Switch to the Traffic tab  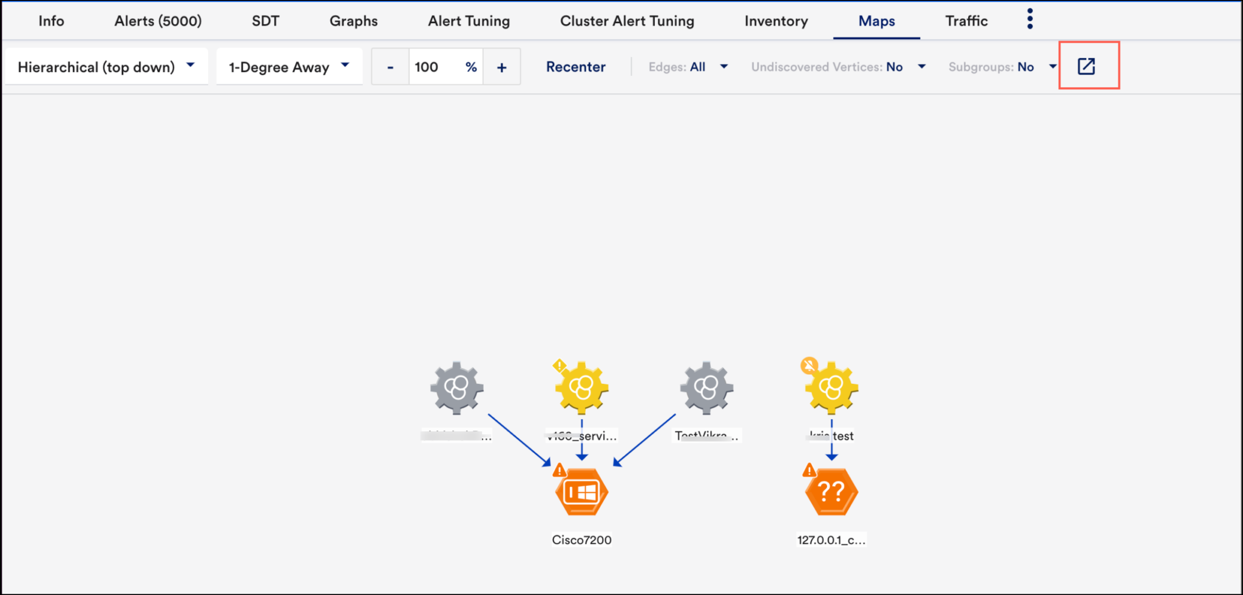pyautogui.click(x=966, y=21)
